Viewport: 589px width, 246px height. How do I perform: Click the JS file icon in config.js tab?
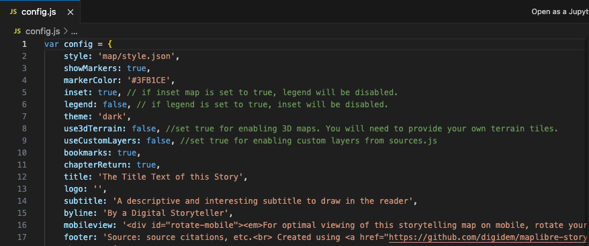(13, 11)
